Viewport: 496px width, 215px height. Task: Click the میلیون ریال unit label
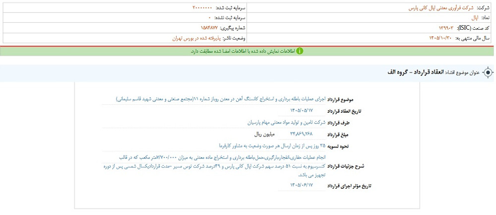[x=264, y=134]
